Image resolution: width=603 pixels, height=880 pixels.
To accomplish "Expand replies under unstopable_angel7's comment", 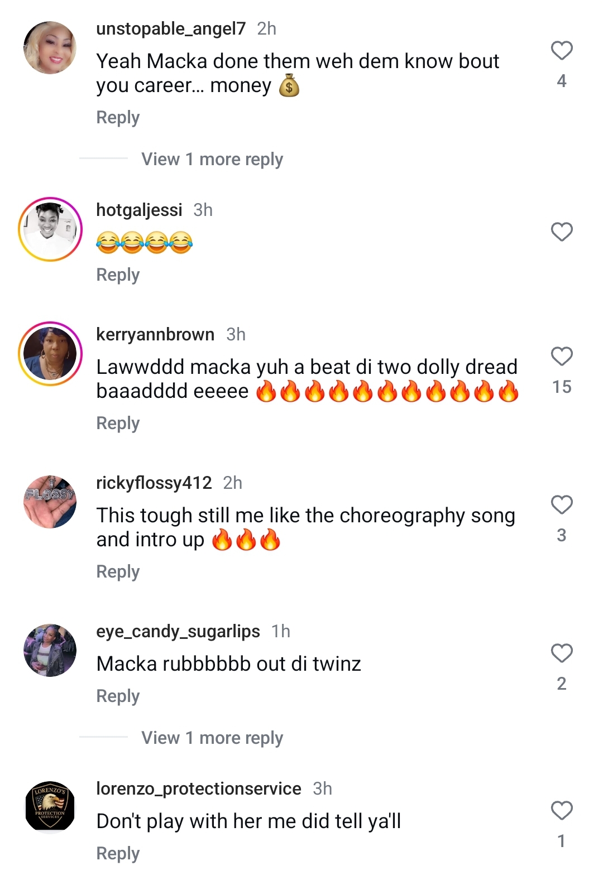I will [212, 160].
